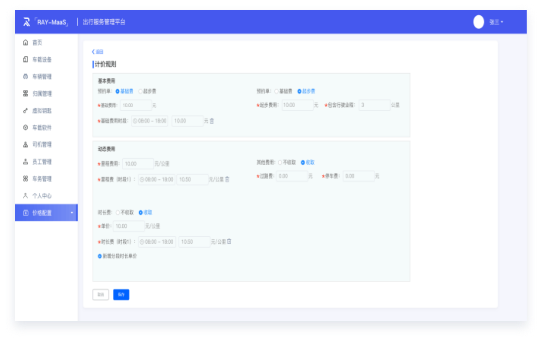
Task: Click the 包含行驶里程 input field
Action: [374, 105]
